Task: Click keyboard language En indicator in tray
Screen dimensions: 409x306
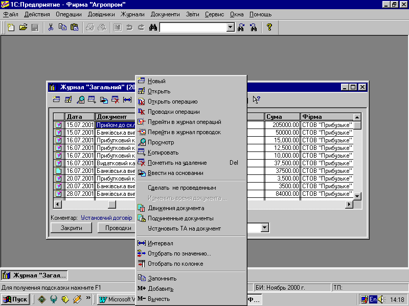Action: point(373,299)
